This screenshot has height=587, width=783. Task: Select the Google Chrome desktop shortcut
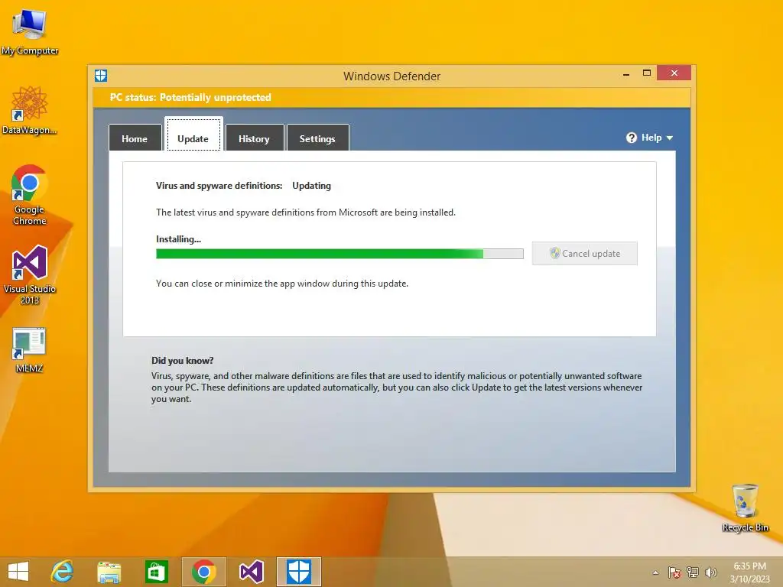tap(30, 195)
